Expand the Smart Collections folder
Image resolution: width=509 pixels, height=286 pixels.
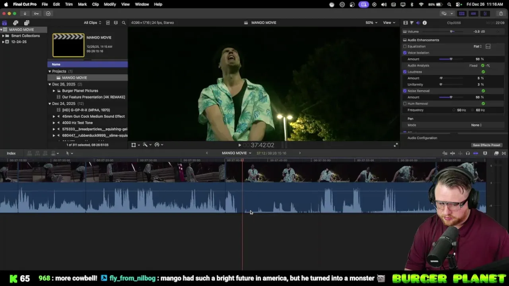click(3, 36)
